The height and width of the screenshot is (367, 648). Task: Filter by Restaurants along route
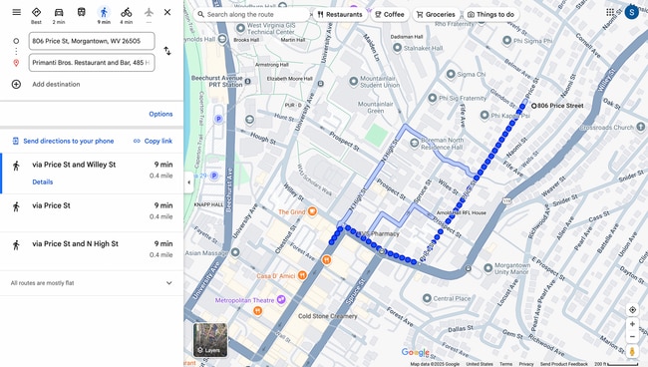click(339, 15)
